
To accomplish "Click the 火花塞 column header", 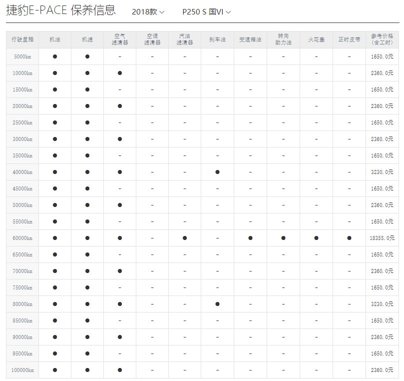I will coord(317,39).
